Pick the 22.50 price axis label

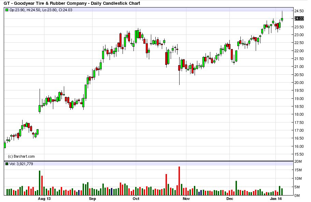pos(299,43)
